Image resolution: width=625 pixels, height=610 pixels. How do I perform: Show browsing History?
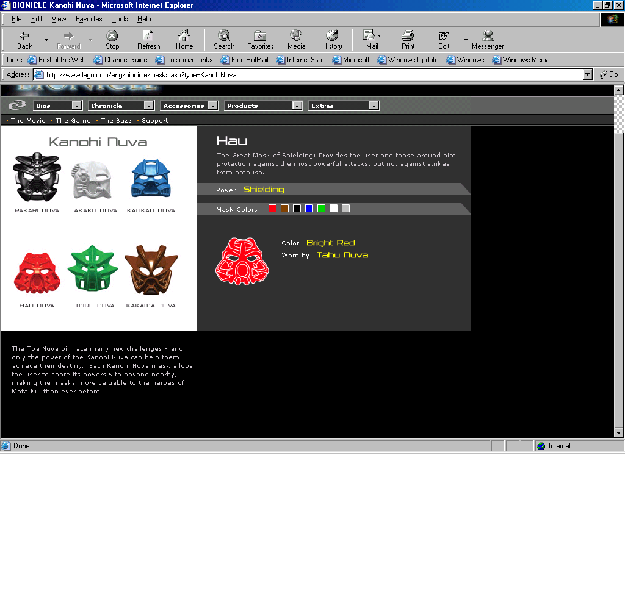[x=332, y=40]
